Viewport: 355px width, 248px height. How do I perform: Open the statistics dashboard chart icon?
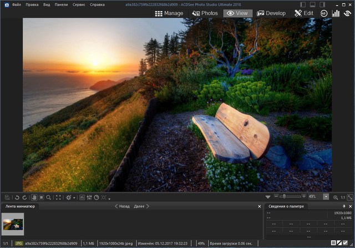[x=336, y=13]
